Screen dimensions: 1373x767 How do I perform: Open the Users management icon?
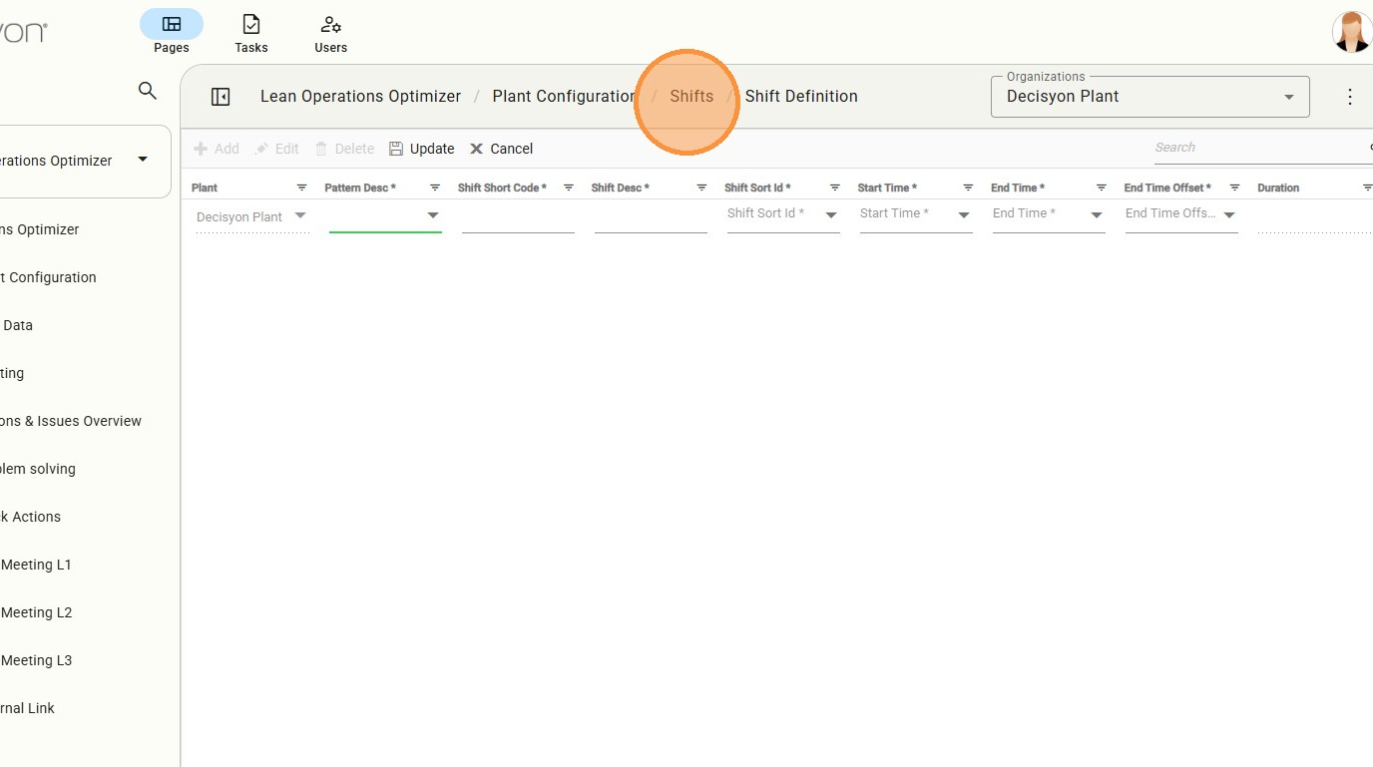click(330, 25)
